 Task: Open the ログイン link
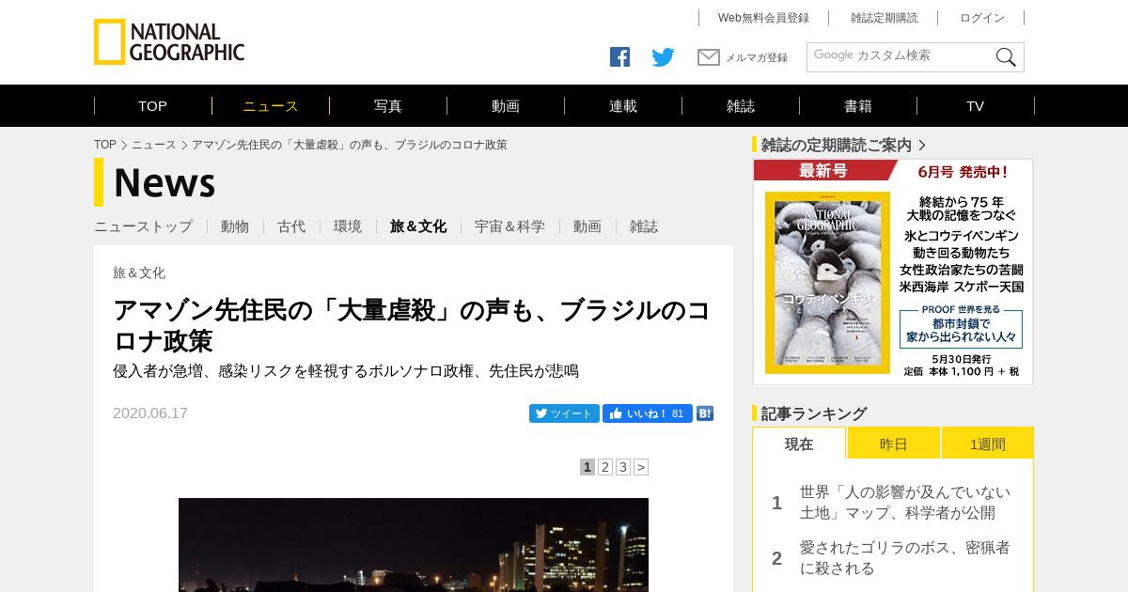(982, 18)
